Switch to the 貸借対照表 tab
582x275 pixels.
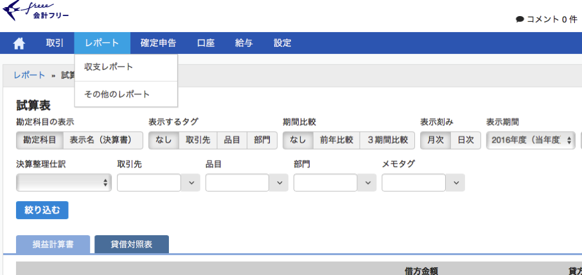[x=132, y=245]
